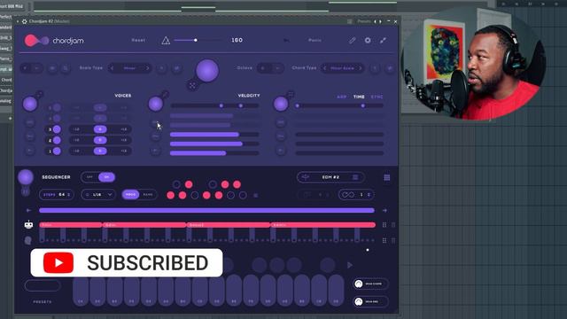Screen dimensions: 567x319
Task: Click the Reset button
Action: pyautogui.click(x=138, y=40)
